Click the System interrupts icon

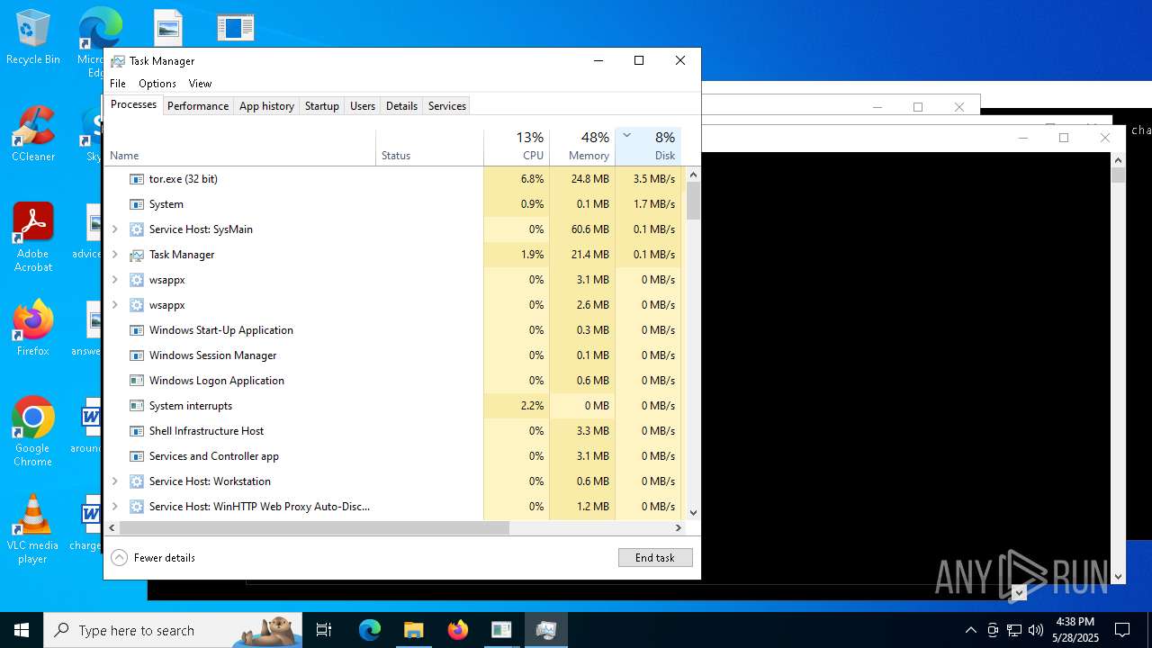point(137,406)
